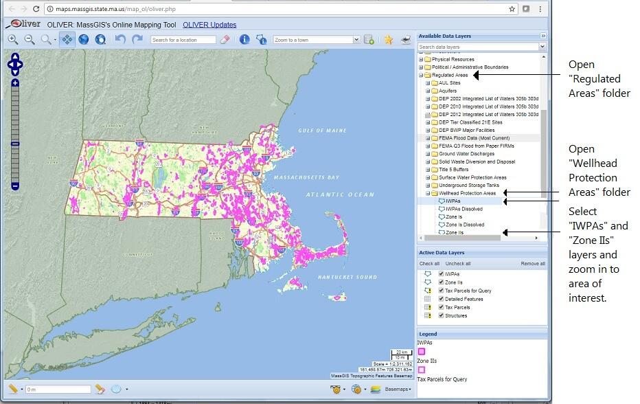This screenshot has height=404, width=640.
Task: Select the zoom in magnifier tool
Action: point(12,40)
